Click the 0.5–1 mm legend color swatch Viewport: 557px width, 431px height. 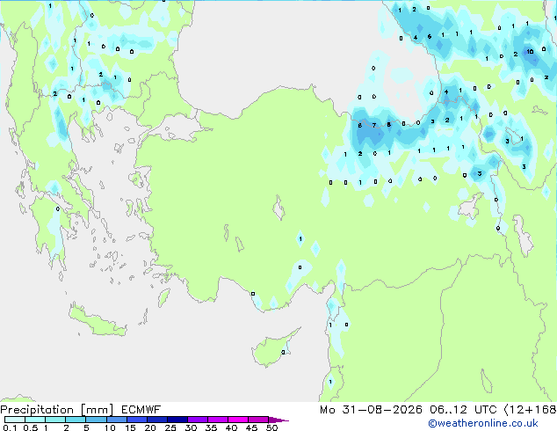(x=35, y=420)
